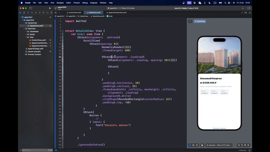This screenshot has height=152, width=270.
Task: Run the project with the Play button
Action: click(x=50, y=8)
